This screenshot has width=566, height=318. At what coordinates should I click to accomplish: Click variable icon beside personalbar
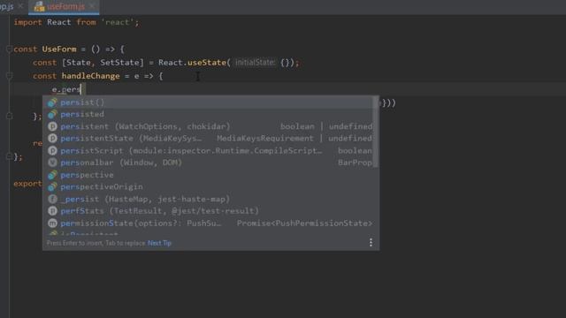click(x=53, y=163)
